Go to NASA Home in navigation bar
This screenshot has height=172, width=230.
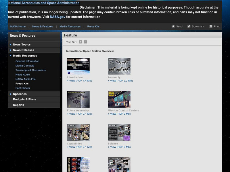[18, 26]
